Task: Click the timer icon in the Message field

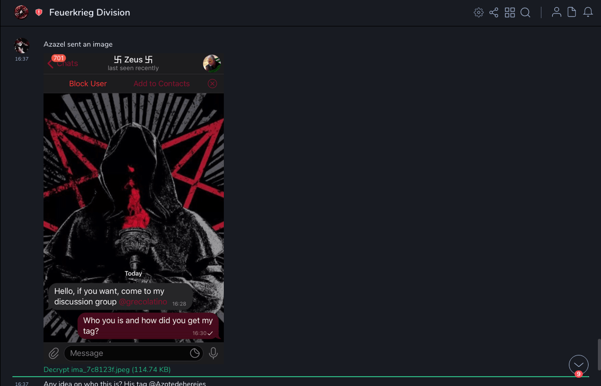Action: [195, 353]
